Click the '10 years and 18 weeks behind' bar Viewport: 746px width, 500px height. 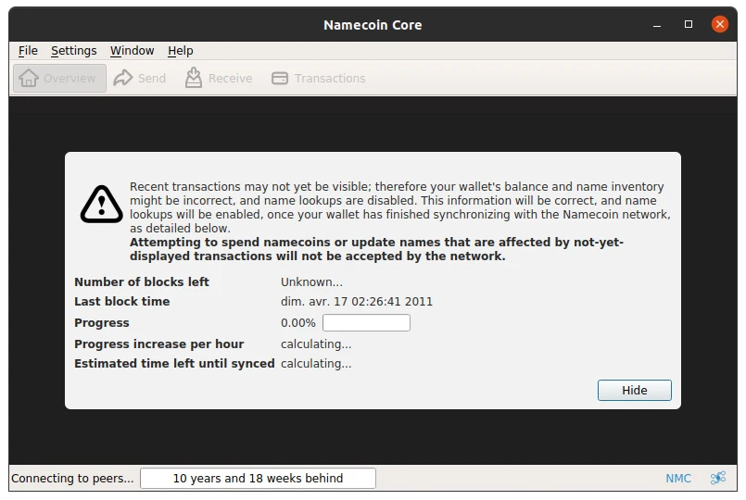[258, 478]
